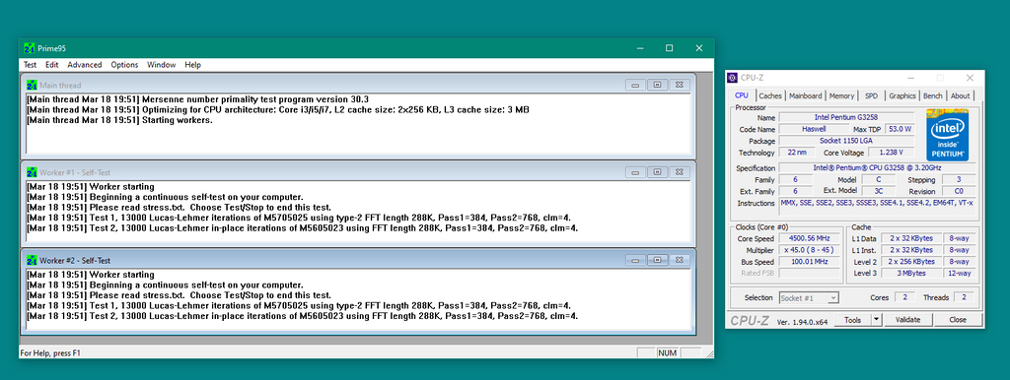Viewport: 1010px width, 380px height.
Task: Click the Worker #2 Self-Test window icon
Action: [33, 261]
